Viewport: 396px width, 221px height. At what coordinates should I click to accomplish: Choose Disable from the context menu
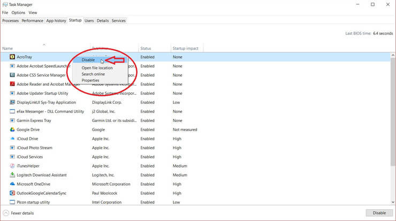coord(88,60)
